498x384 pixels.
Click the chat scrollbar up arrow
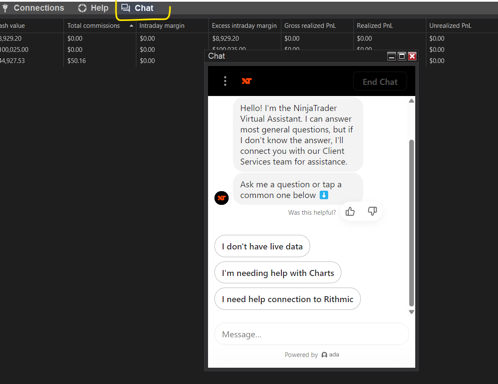coord(411,101)
